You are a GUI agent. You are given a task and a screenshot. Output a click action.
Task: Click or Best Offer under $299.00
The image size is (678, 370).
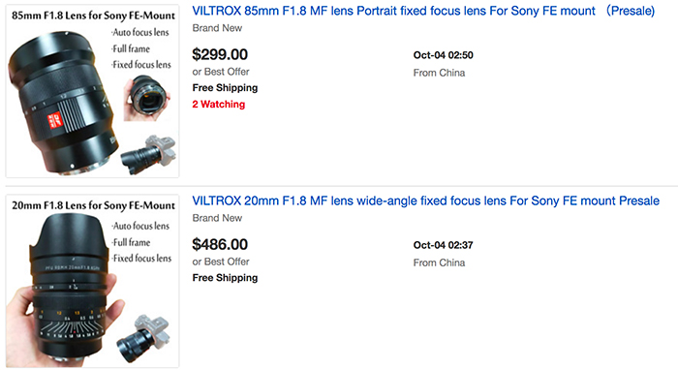tap(221, 72)
